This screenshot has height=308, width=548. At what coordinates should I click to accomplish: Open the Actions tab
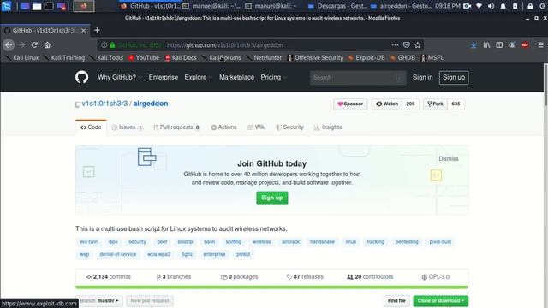(x=223, y=127)
